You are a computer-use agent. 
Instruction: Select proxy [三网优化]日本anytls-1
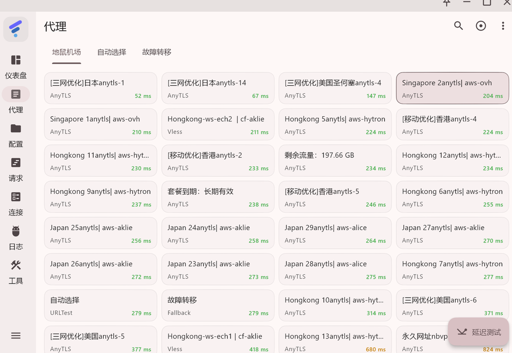pyautogui.click(x=100, y=88)
